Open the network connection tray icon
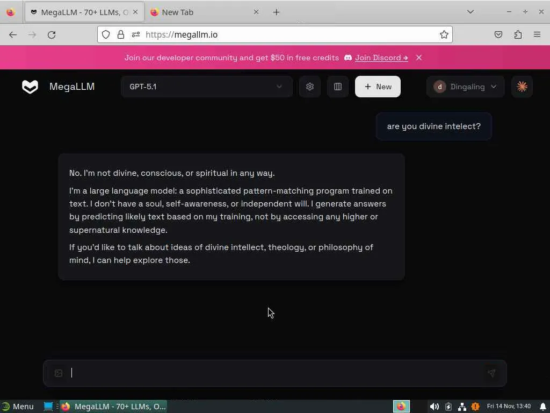Image resolution: width=550 pixels, height=413 pixels. [x=462, y=407]
